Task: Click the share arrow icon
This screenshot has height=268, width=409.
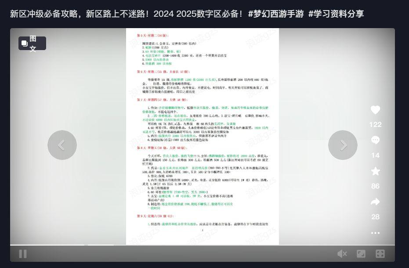Action: click(375, 202)
